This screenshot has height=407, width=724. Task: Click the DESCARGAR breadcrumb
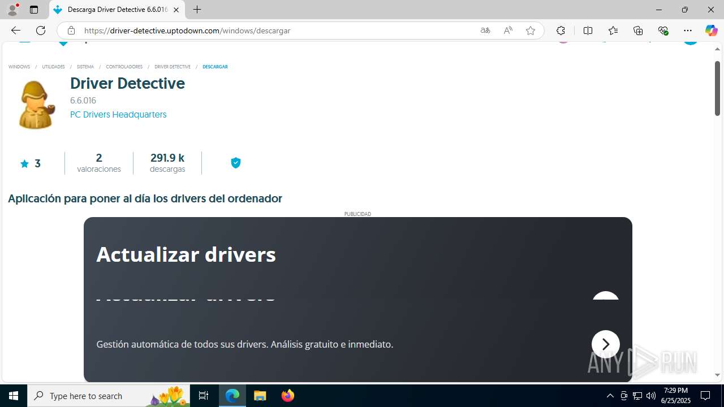click(215, 67)
